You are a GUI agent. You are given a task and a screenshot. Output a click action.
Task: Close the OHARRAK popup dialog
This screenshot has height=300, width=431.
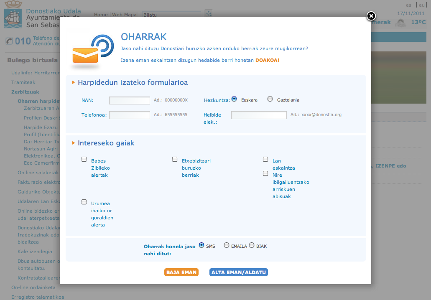371,16
